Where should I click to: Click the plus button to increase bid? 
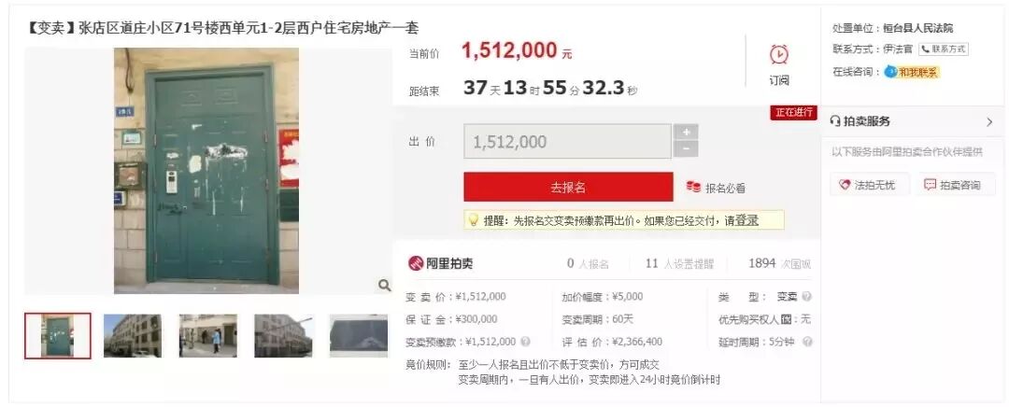point(686,132)
